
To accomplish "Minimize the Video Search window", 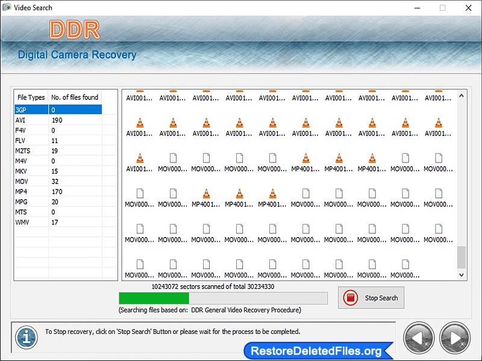I will coord(417,8).
